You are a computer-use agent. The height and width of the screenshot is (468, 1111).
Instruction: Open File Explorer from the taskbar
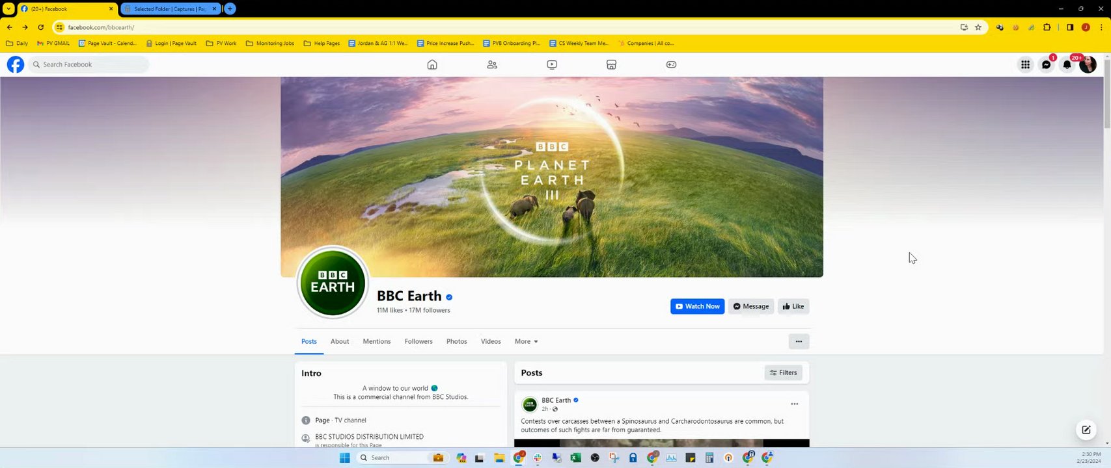coord(499,458)
